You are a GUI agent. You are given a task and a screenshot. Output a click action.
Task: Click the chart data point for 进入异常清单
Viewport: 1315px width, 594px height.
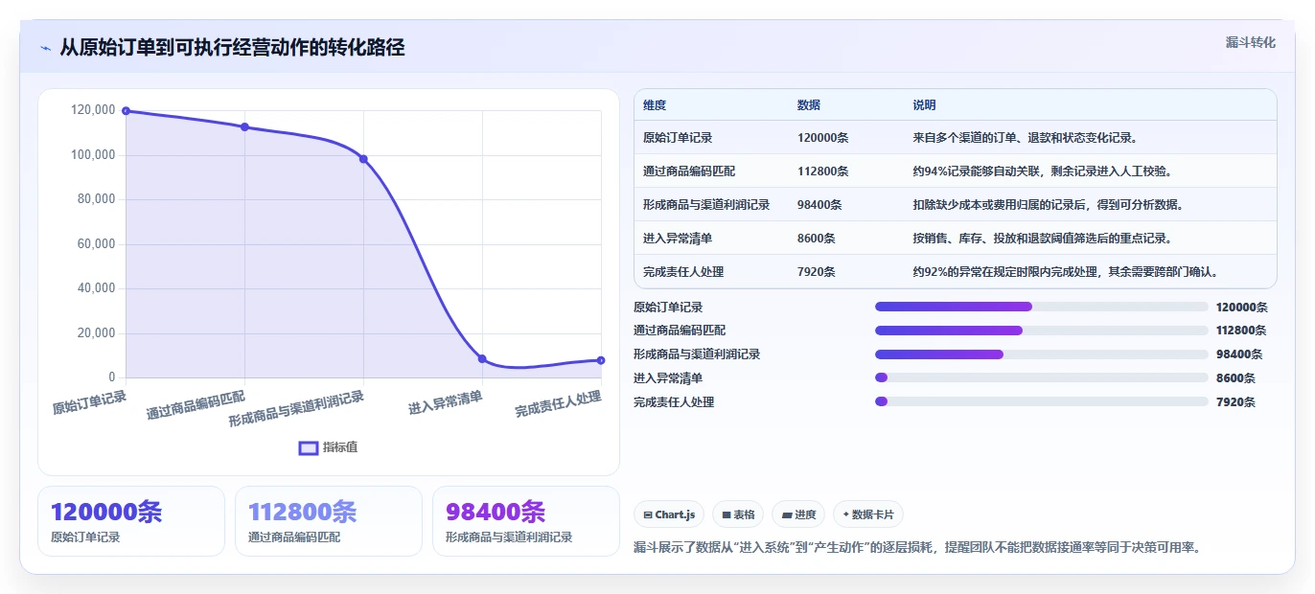point(482,359)
